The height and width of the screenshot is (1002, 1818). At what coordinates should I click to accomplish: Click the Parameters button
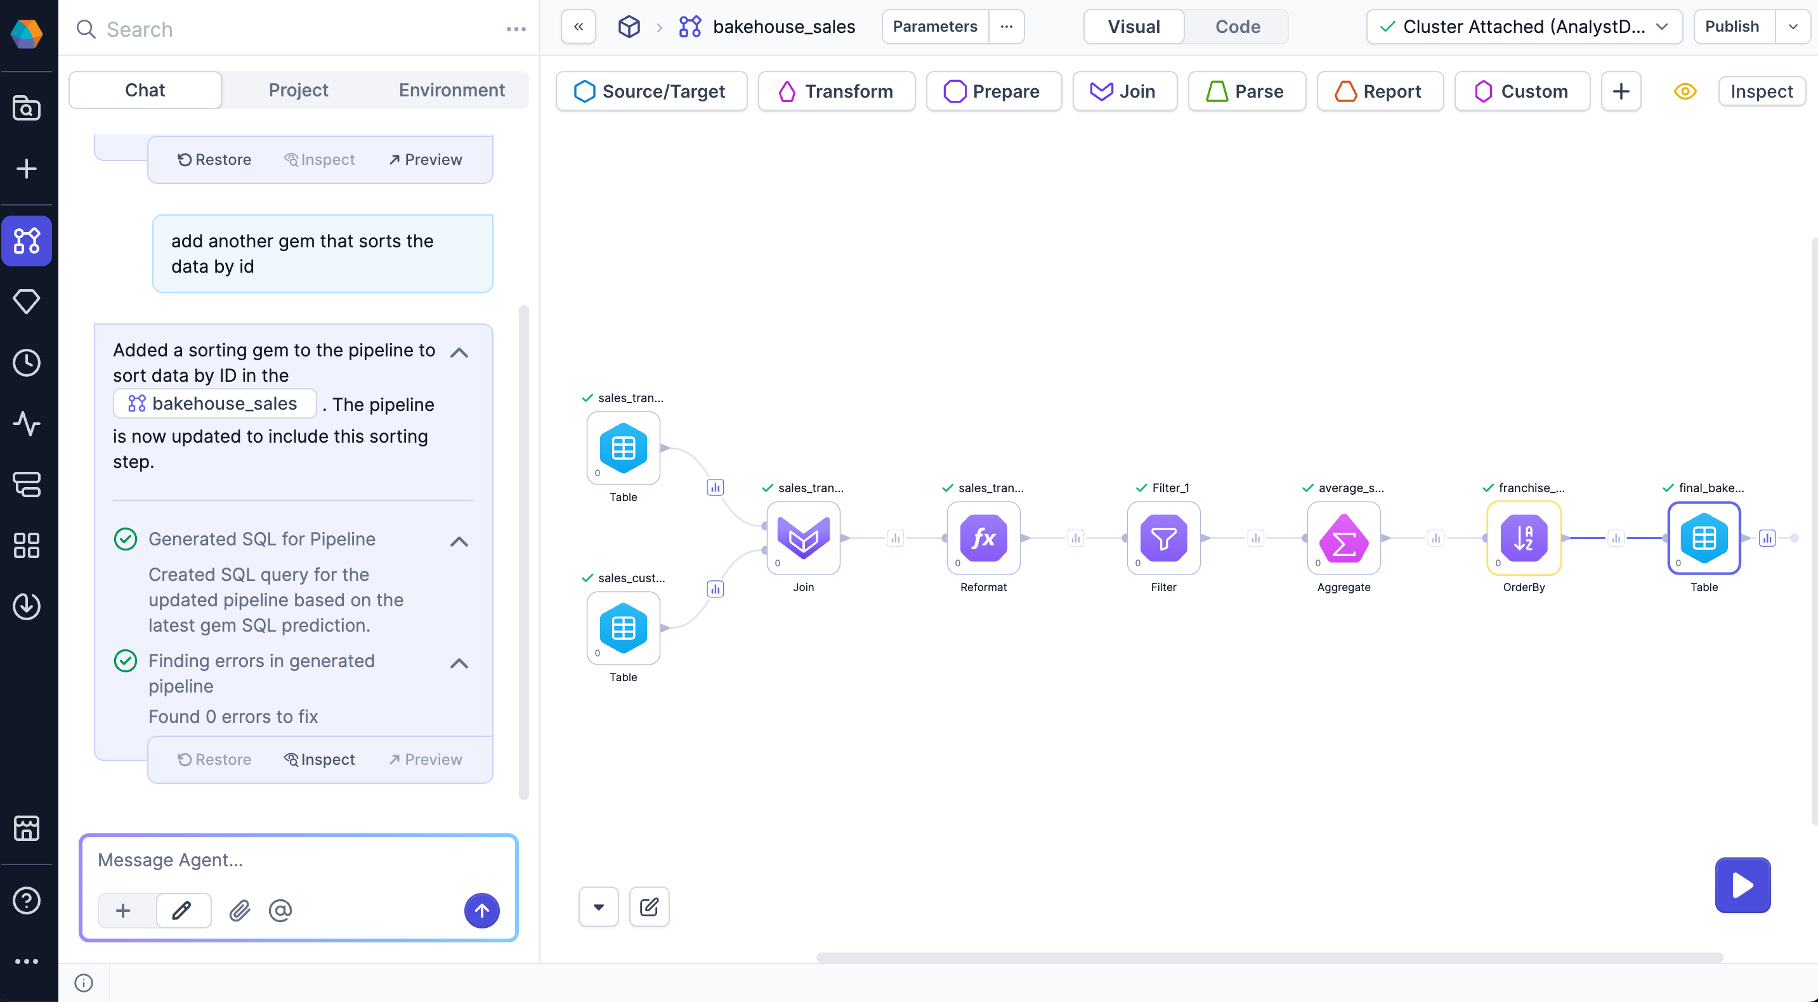point(934,27)
